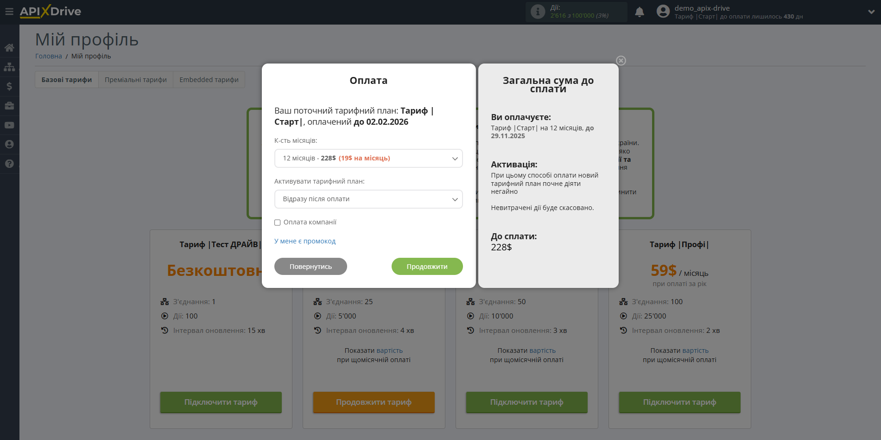Open the connections sitemap sidebar icon

coord(9,67)
